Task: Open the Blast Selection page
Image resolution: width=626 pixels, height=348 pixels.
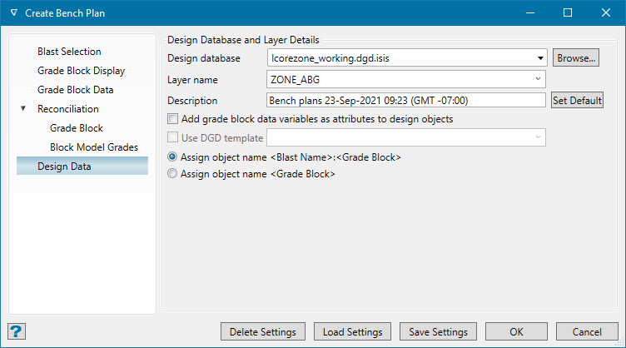Action: 69,52
